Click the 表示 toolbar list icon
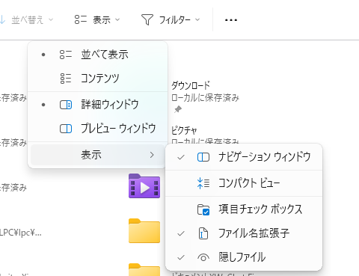Image resolution: width=359 pixels, height=276 pixels. coord(81,19)
